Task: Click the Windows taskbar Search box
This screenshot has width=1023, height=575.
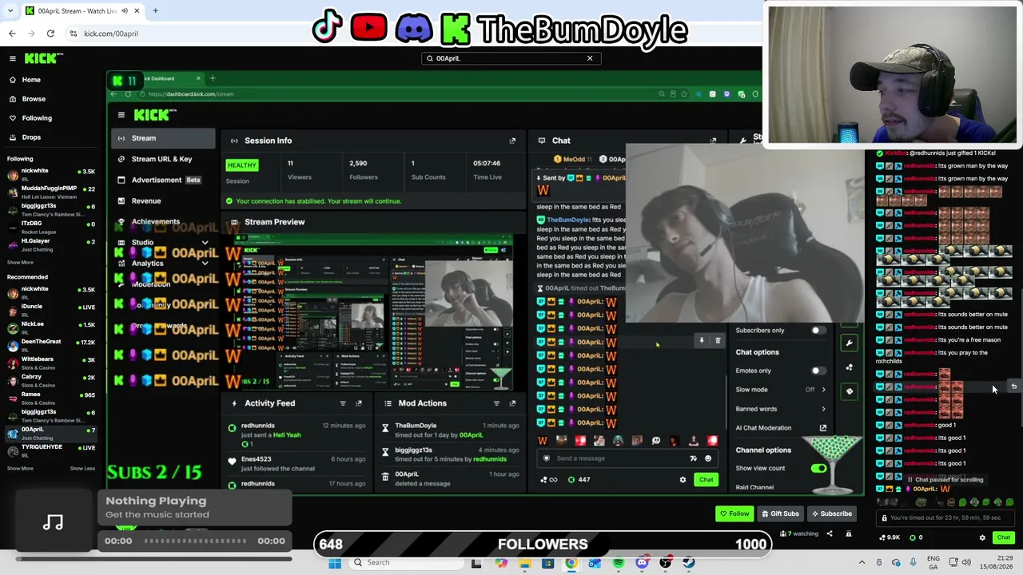Action: point(408,563)
